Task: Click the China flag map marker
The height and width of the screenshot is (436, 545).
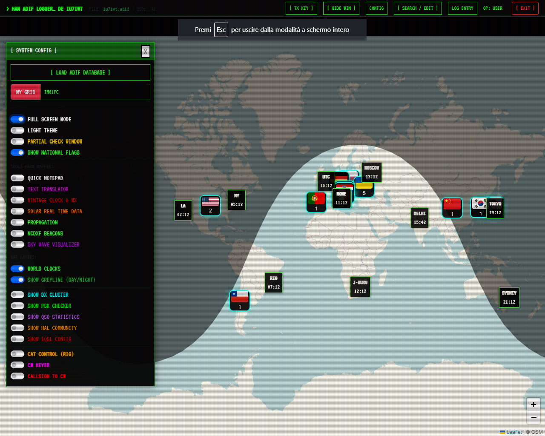Action: pyautogui.click(x=452, y=207)
